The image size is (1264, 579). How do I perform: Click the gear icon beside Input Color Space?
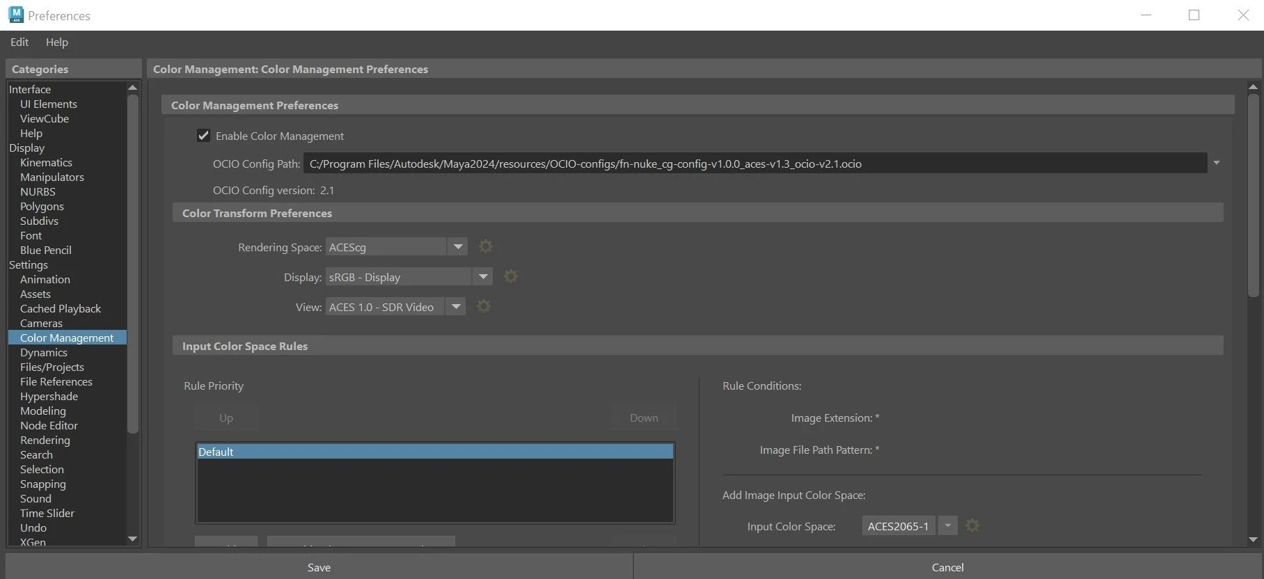(972, 525)
